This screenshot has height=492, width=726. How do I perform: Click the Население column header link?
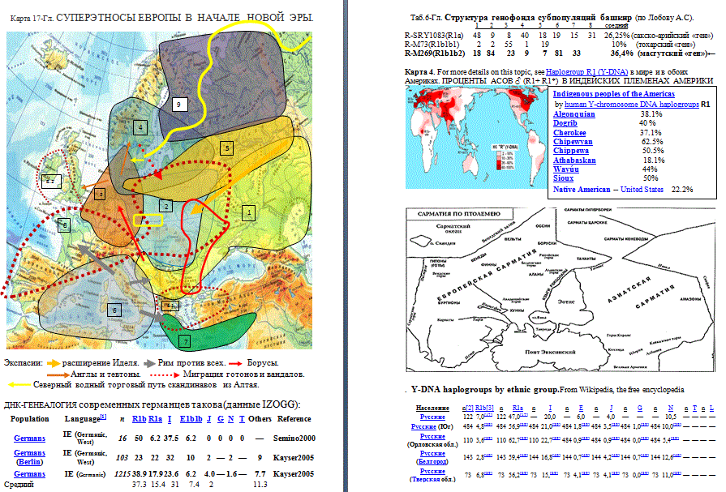tap(432, 409)
